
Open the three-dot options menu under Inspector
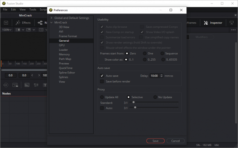[x=234, y=30]
